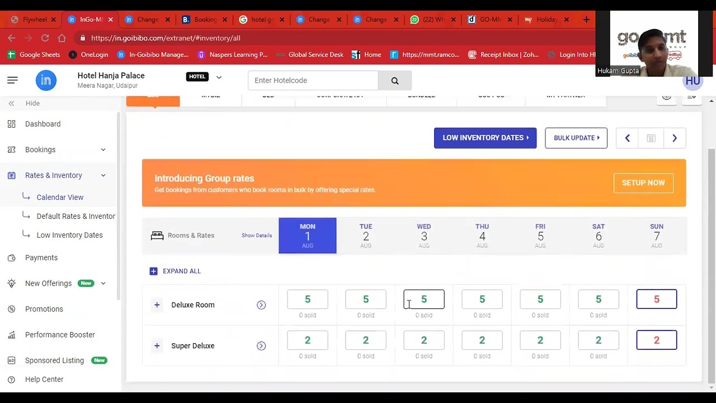Click the hotel code search magnifier button

tap(395, 81)
